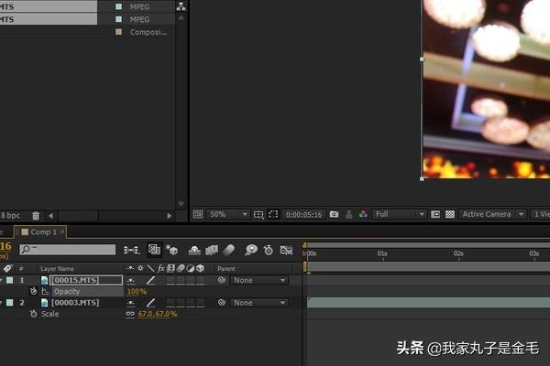Open Parent dropdown for layer 00003.MTS

(259, 303)
